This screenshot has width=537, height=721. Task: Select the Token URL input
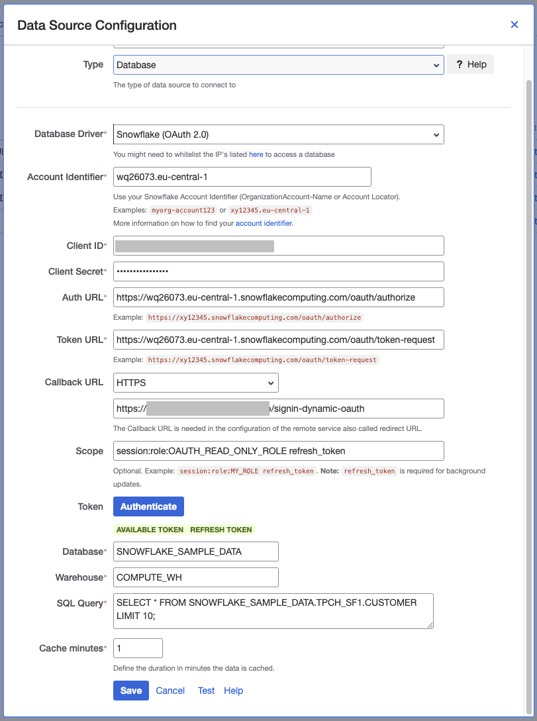point(279,340)
